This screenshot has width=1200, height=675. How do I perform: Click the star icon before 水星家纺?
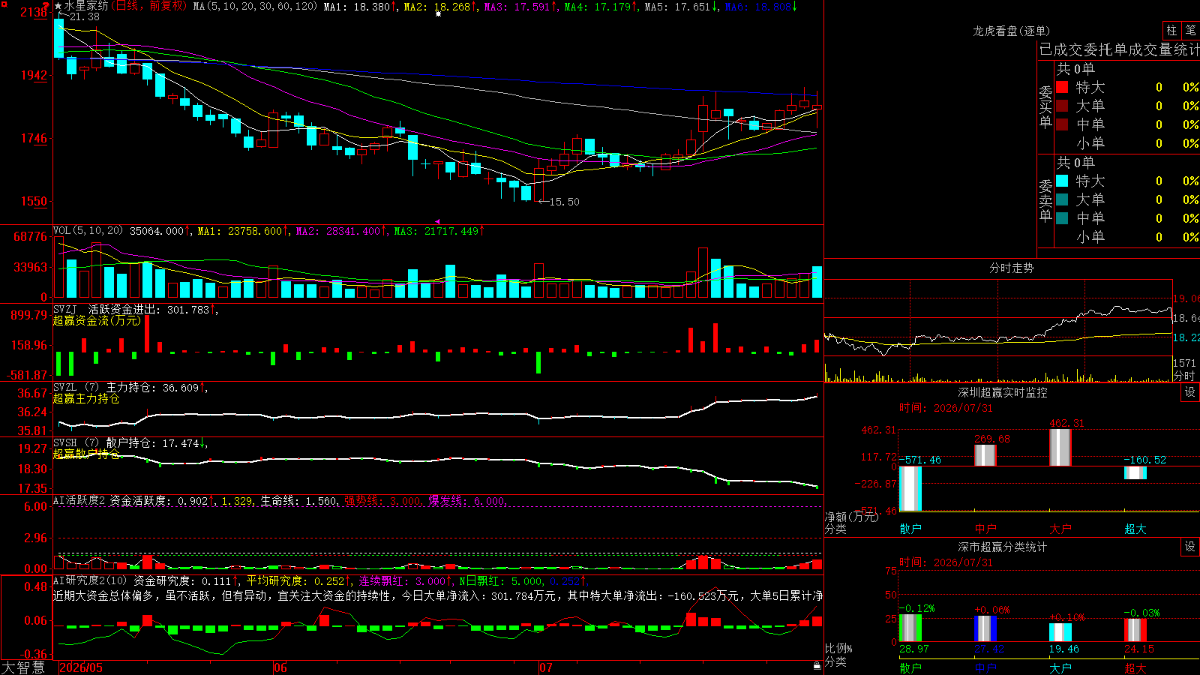point(58,6)
